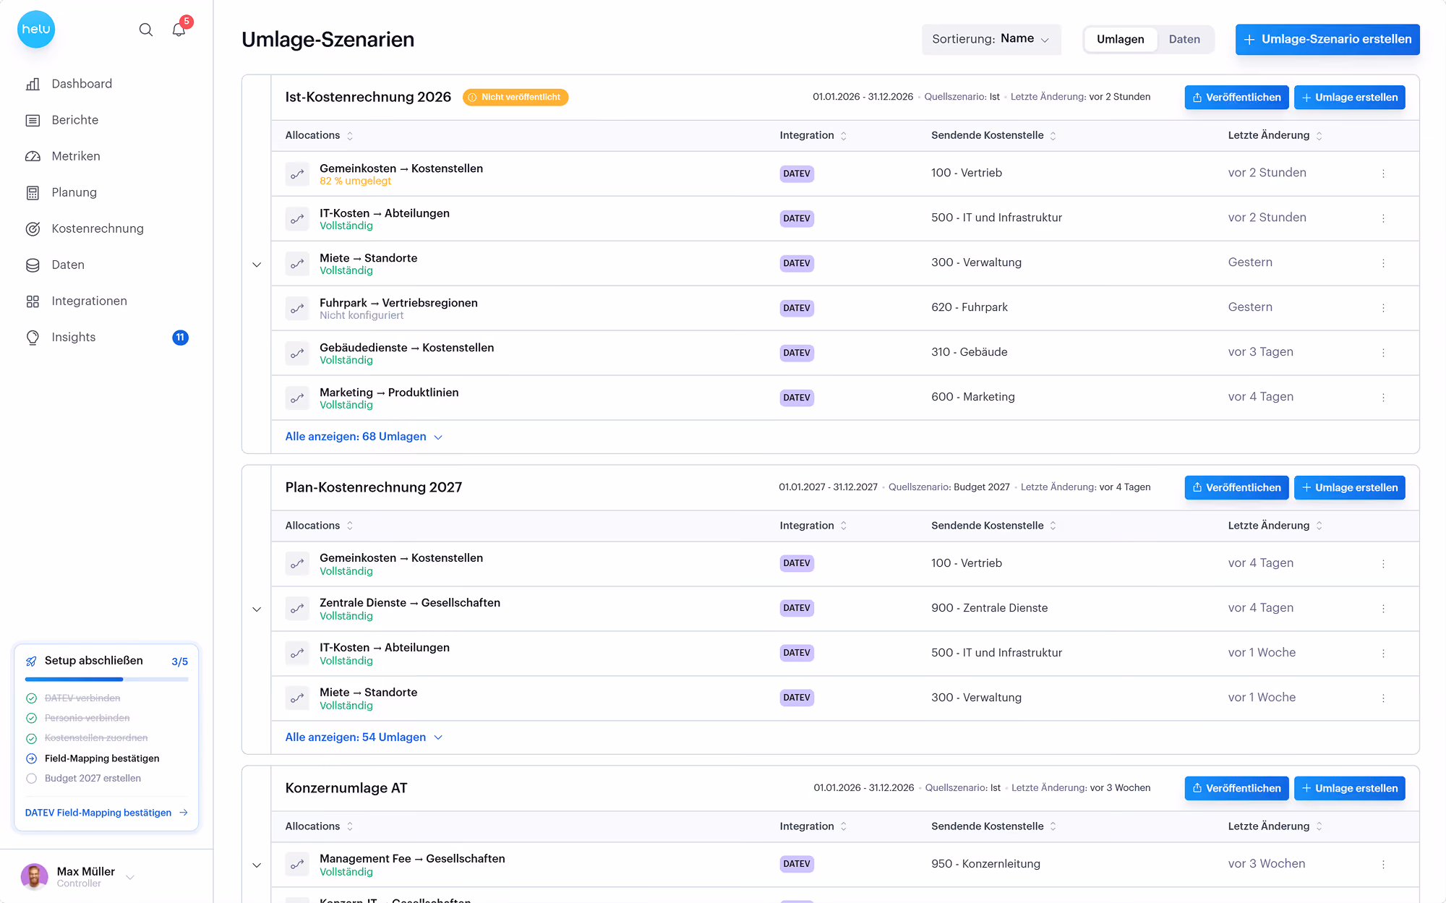This screenshot has width=1446, height=903.
Task: Click allocation icon for Zentrale Dienste → Gesellschaften
Action: pyautogui.click(x=297, y=608)
